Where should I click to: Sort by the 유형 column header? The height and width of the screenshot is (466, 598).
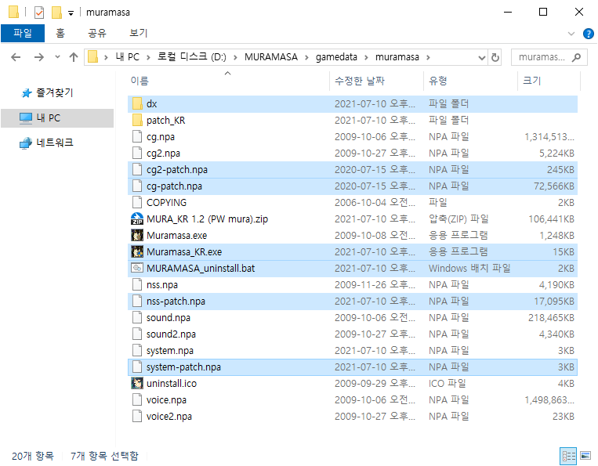coord(470,81)
